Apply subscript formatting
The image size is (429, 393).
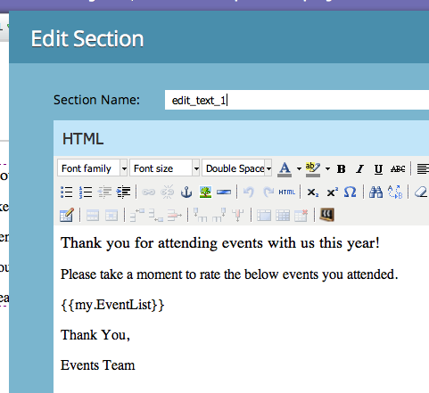pyautogui.click(x=312, y=192)
